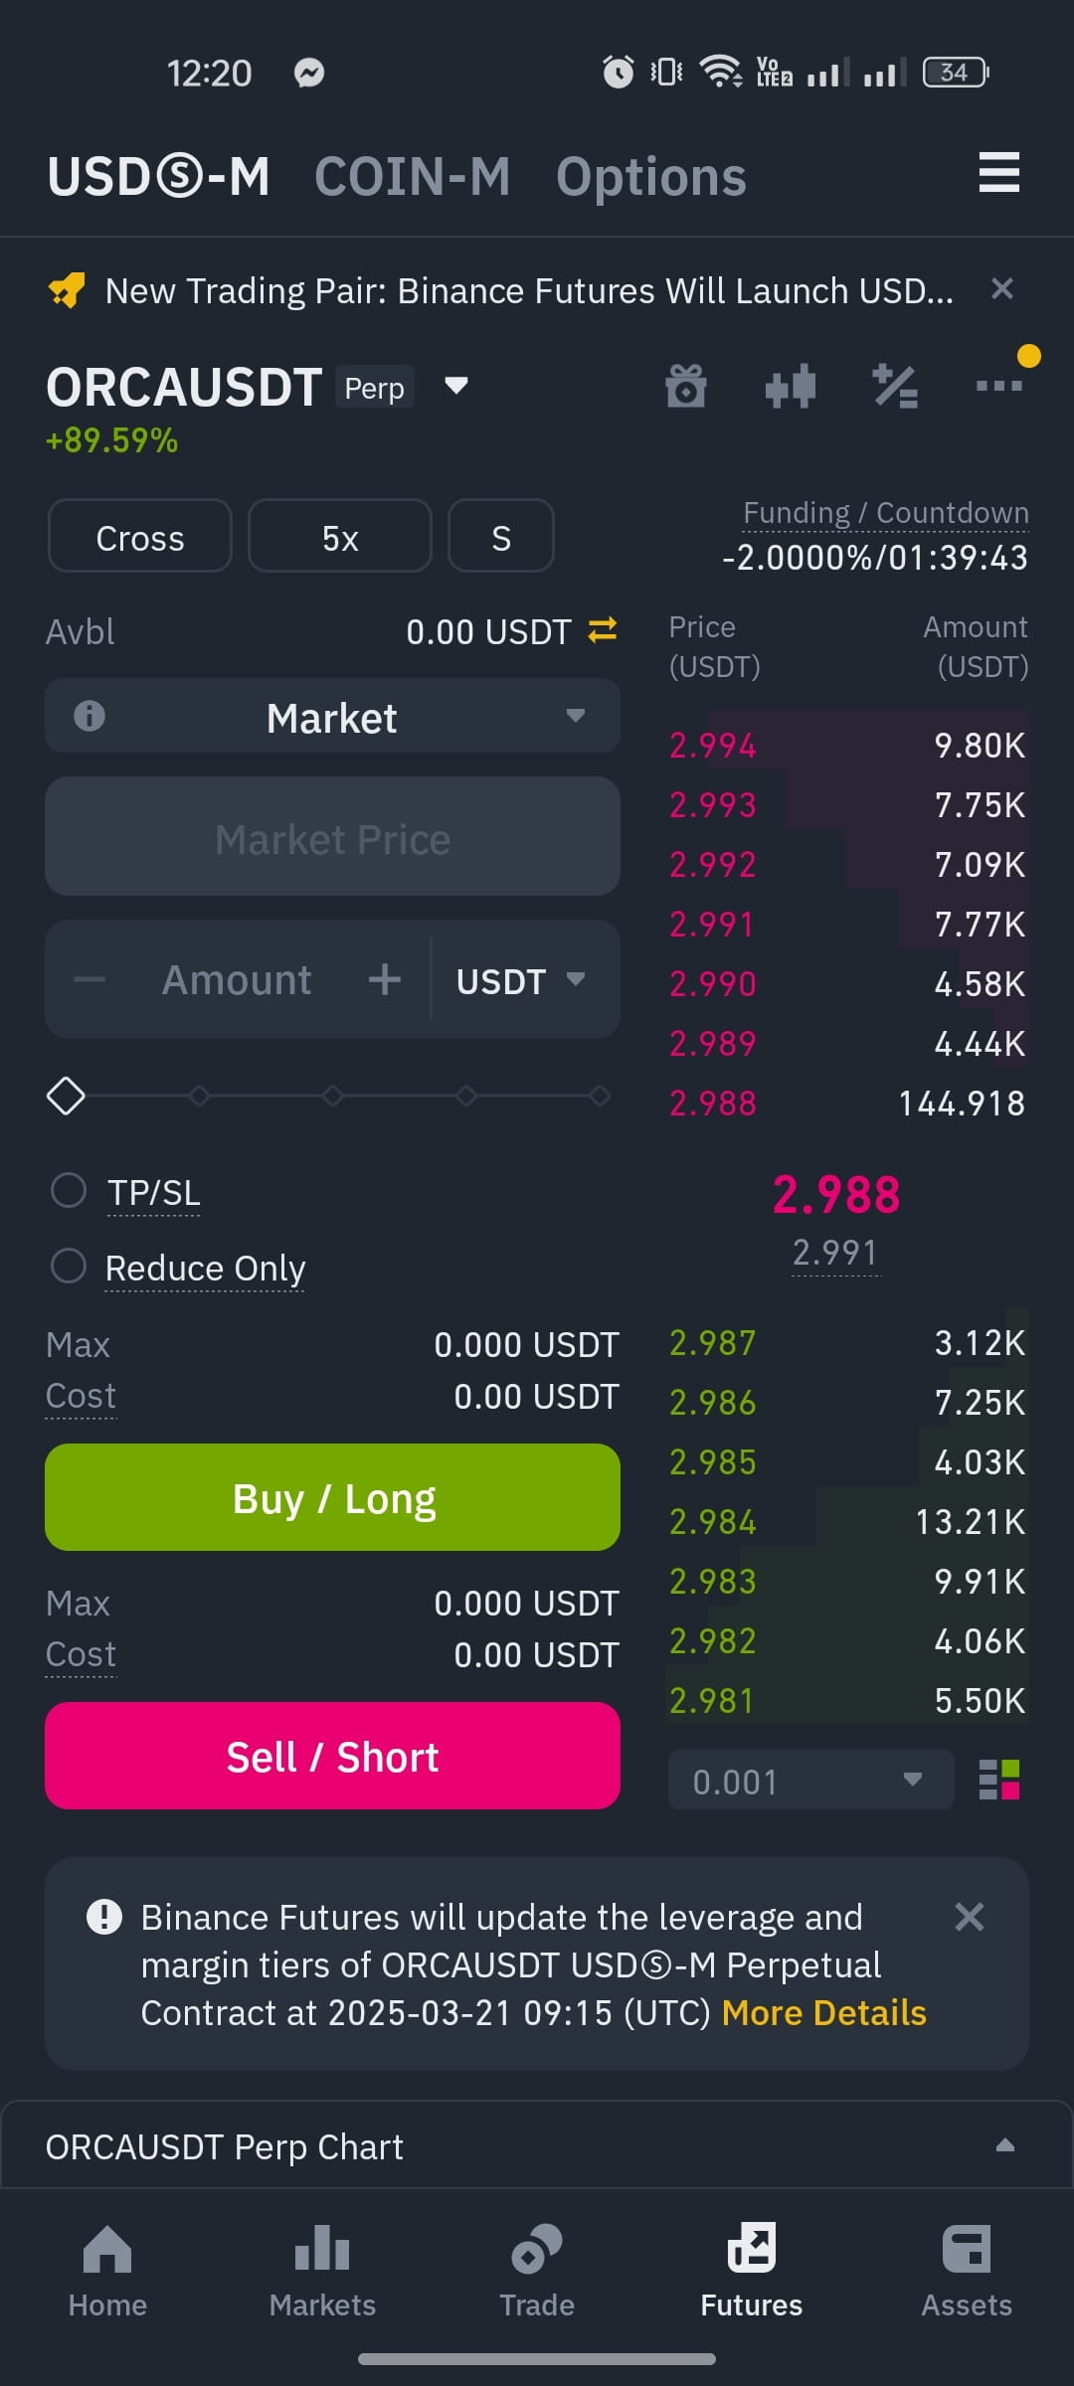Tap the amount slider diamond handle
This screenshot has height=2386, width=1074.
coord(67,1096)
